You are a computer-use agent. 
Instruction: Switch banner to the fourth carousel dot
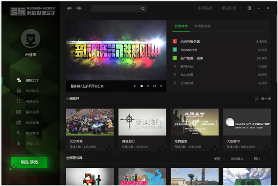pyautogui.click(x=154, y=86)
